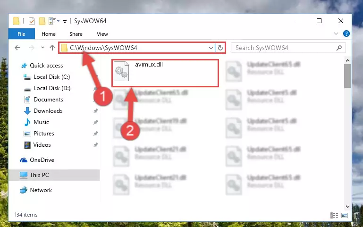Click the Downloads pin icon
The image size is (363, 227).
96,111
